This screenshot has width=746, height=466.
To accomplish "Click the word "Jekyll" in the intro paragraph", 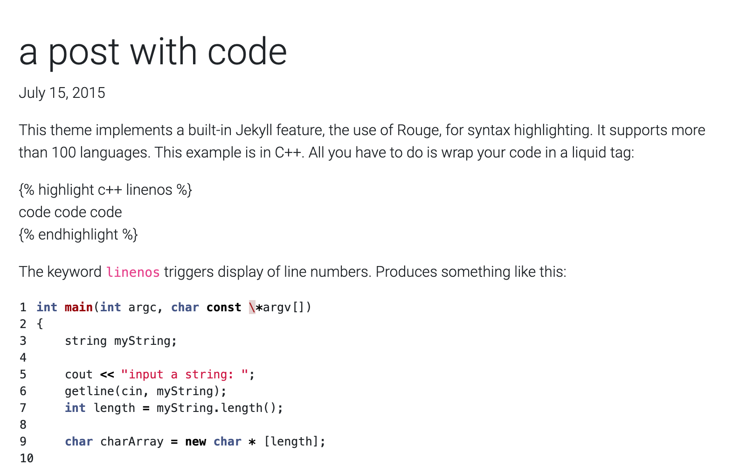I will (x=254, y=130).
